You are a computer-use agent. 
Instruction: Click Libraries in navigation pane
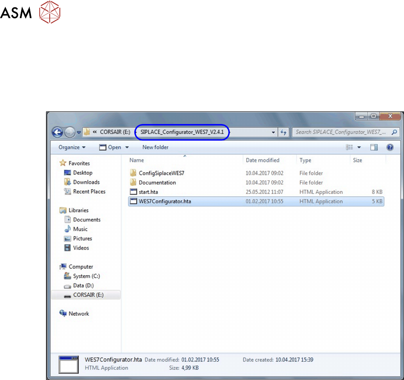[x=78, y=210]
